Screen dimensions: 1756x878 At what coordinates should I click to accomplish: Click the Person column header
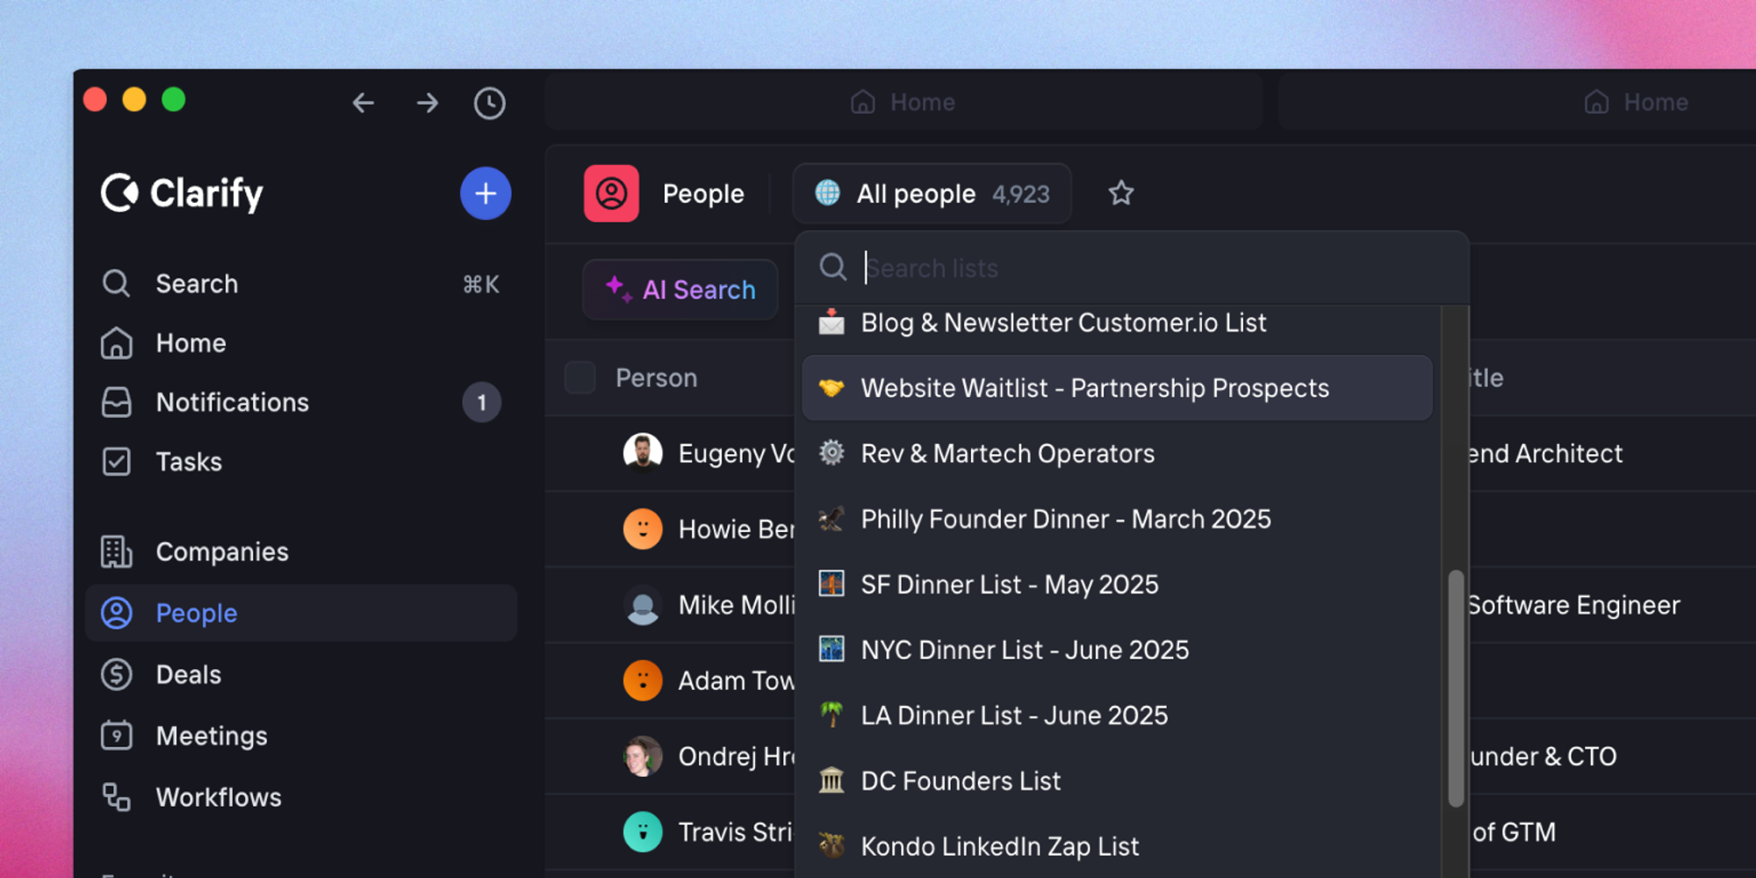(x=656, y=378)
